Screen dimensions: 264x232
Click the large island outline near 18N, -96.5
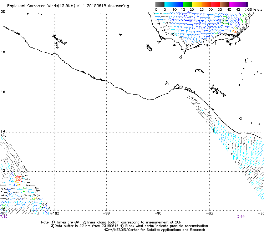click(x=149, y=48)
